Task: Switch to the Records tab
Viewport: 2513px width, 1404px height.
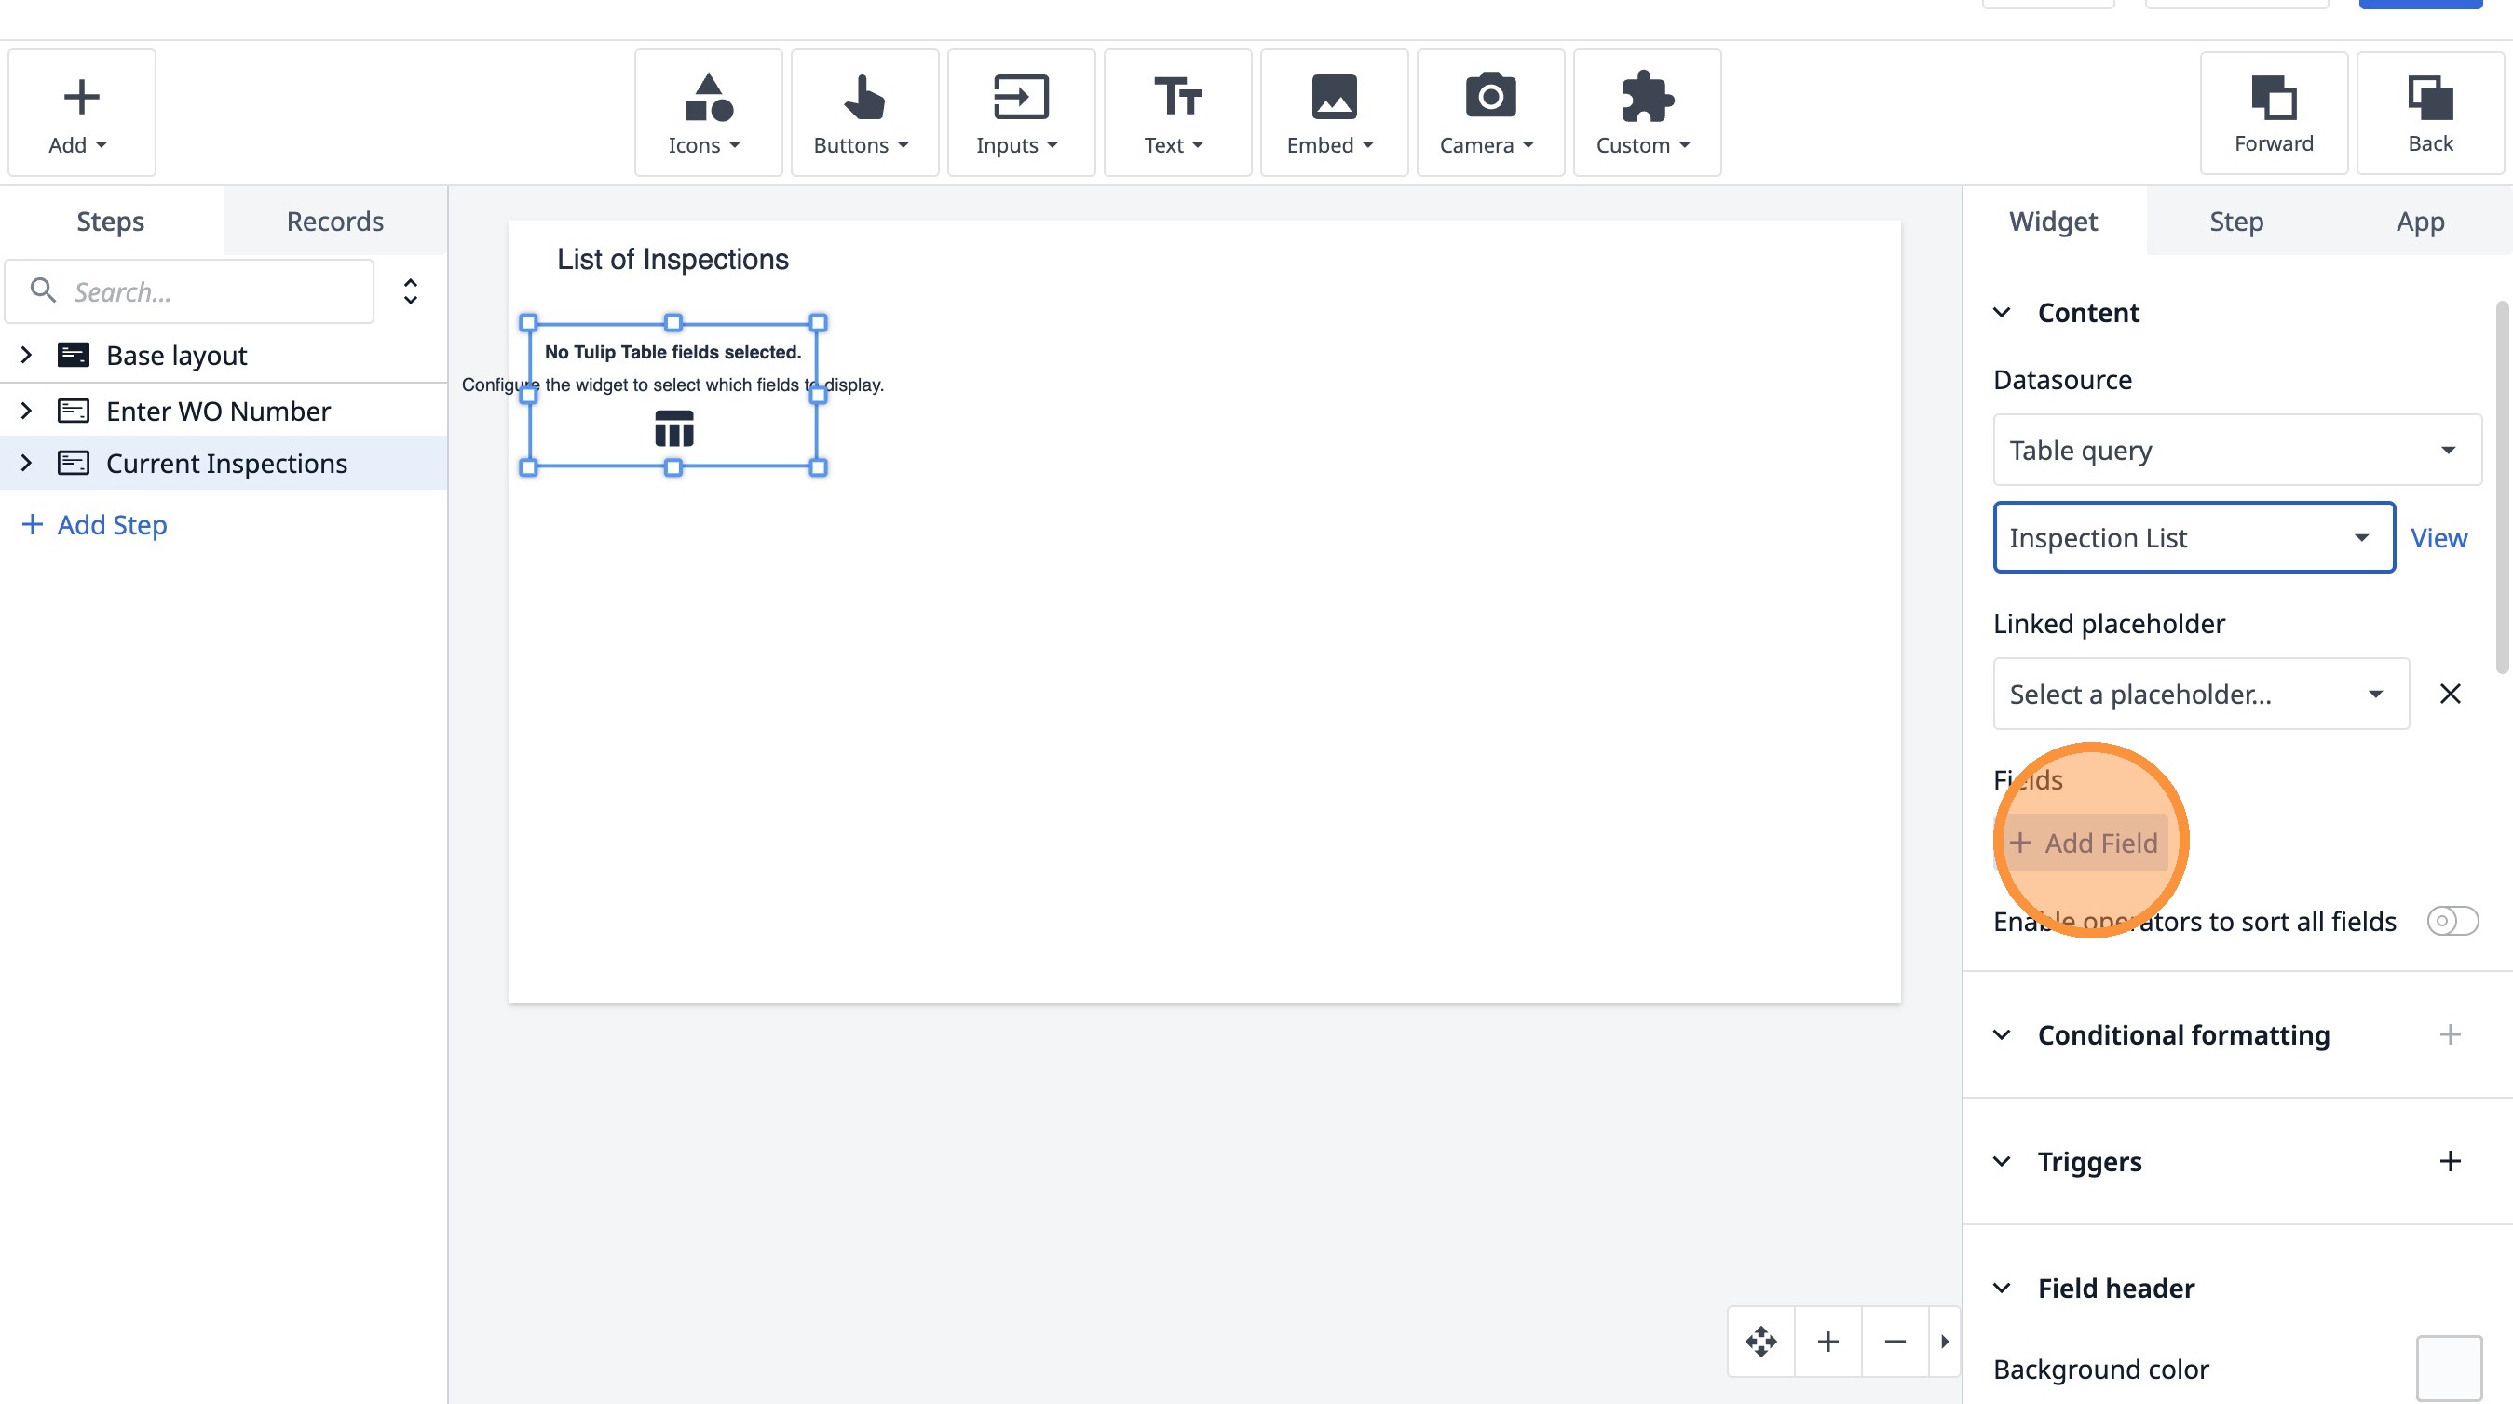Action: (334, 222)
